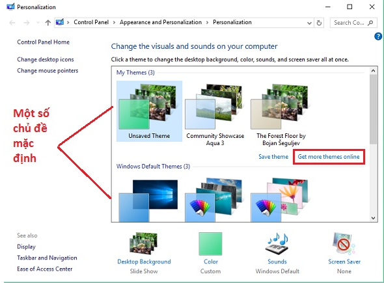The width and height of the screenshot is (384, 283).
Task: Minimize the Personalization window
Action: coord(327,7)
